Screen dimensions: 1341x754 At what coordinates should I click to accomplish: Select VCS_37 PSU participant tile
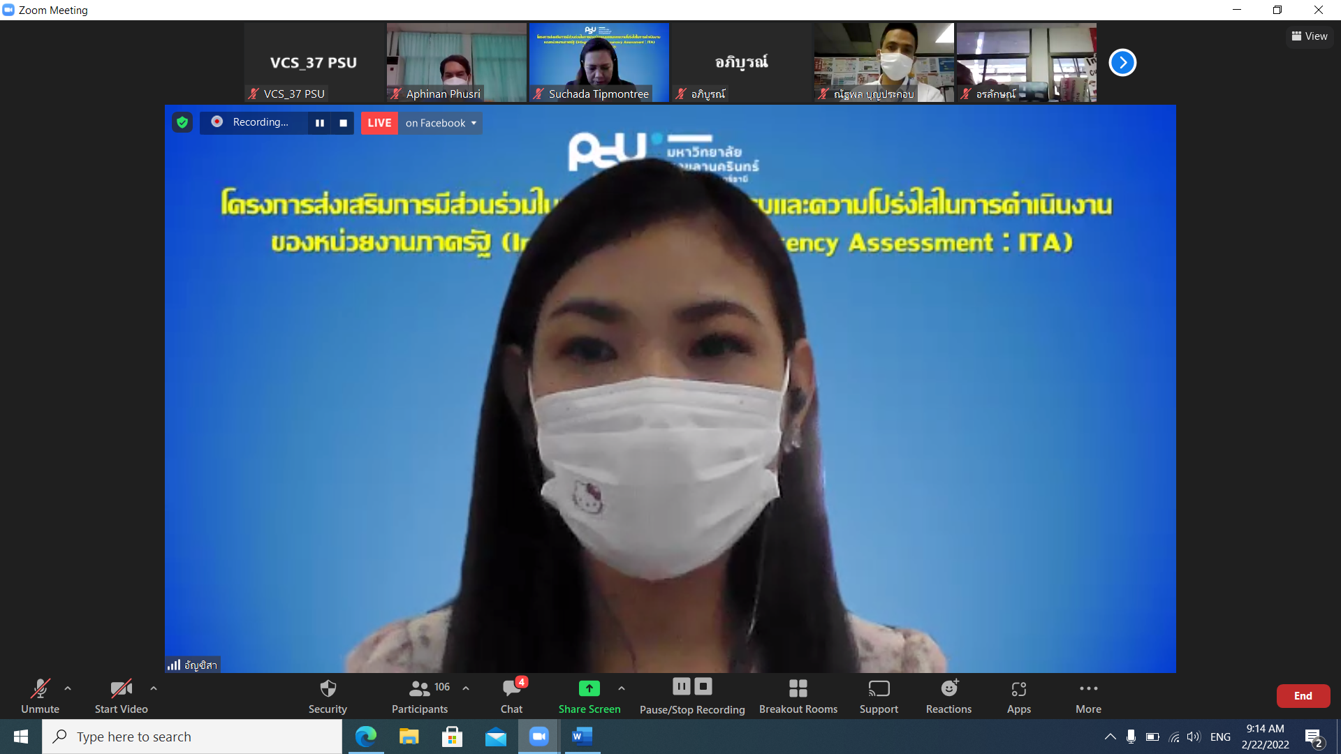pyautogui.click(x=314, y=63)
